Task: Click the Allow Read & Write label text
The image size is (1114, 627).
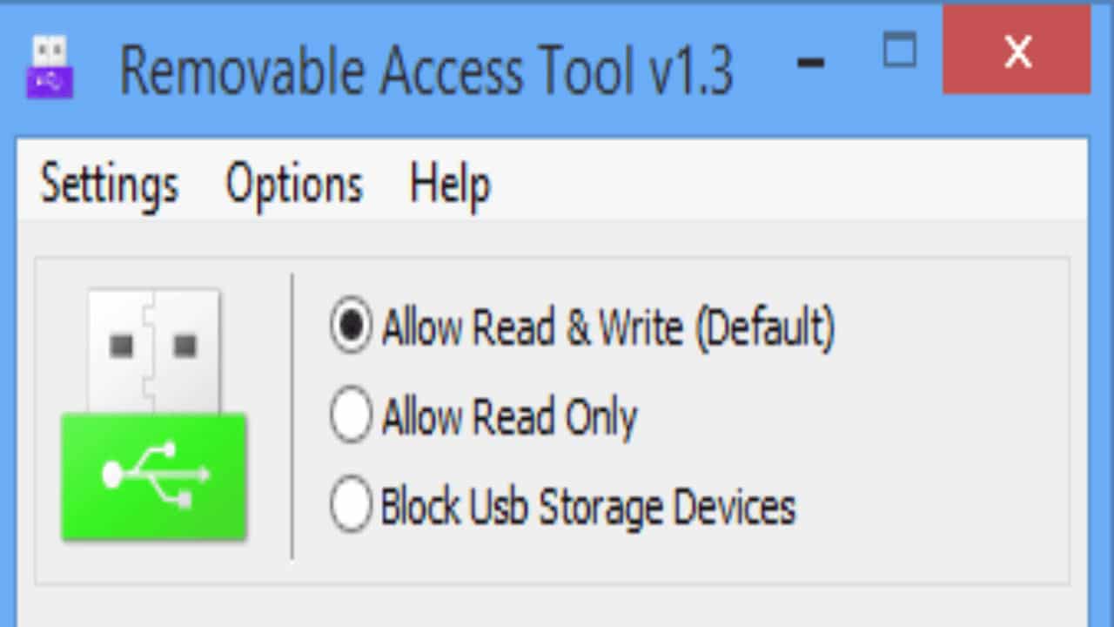Action: tap(607, 327)
